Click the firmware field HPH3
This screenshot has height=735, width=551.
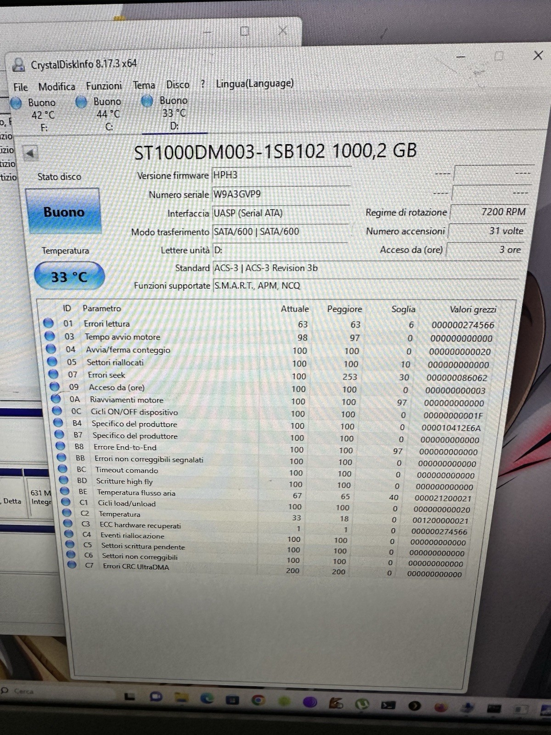click(281, 175)
